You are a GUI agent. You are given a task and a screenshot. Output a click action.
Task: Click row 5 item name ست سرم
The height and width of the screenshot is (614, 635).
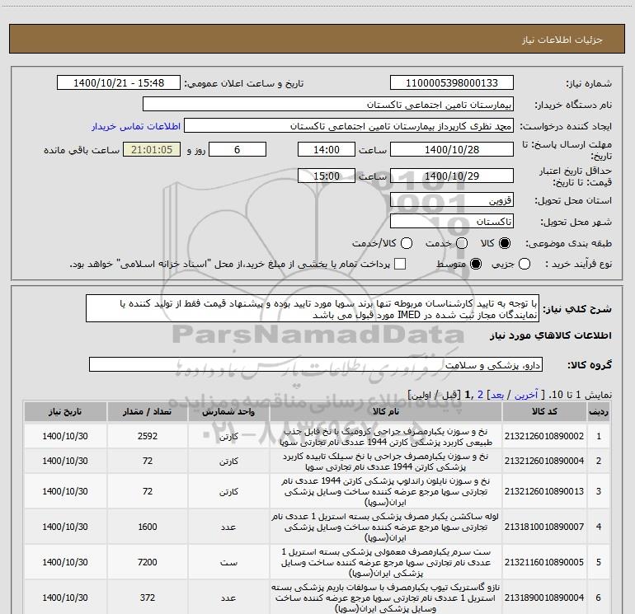386,562
